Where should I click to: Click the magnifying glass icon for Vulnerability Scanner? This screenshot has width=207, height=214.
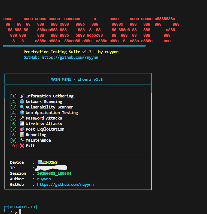22,107
